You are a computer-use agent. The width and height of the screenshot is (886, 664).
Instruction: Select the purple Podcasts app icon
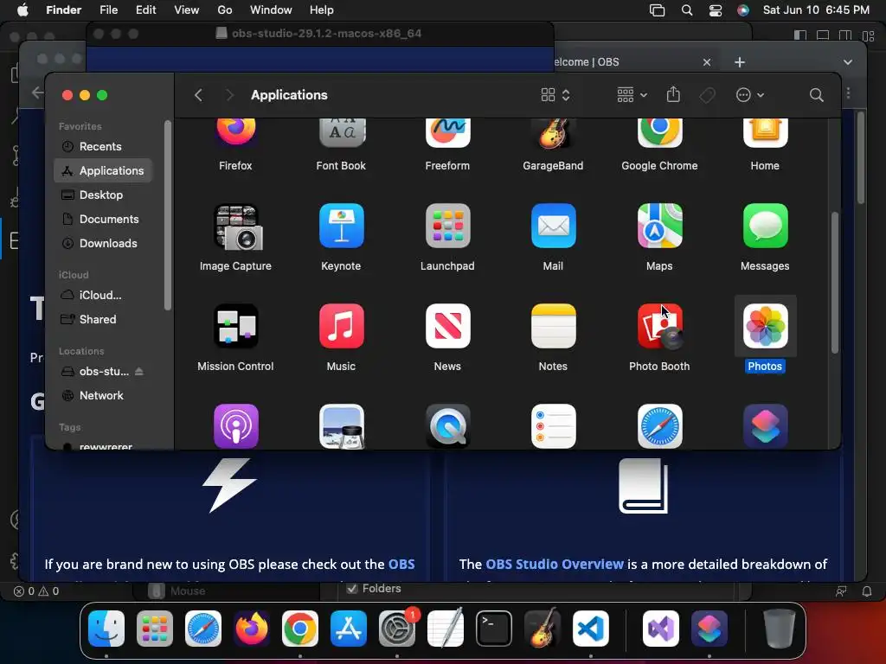(235, 426)
